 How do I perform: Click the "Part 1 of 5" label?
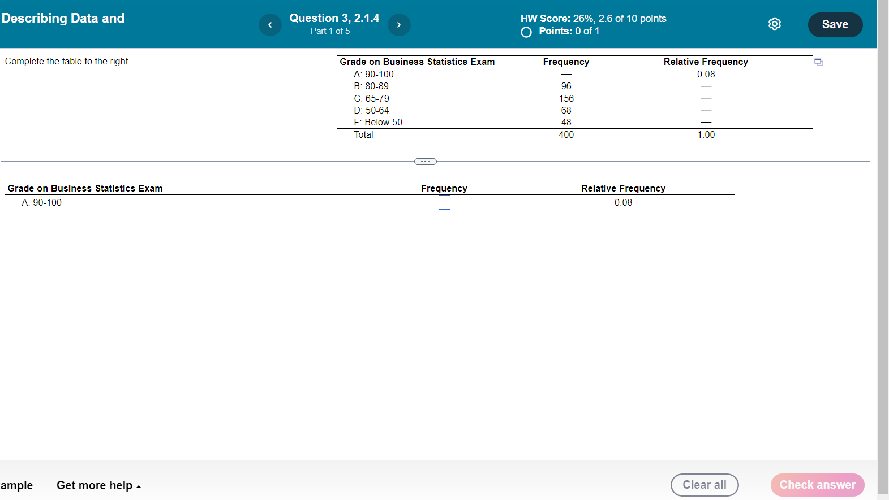tap(330, 31)
